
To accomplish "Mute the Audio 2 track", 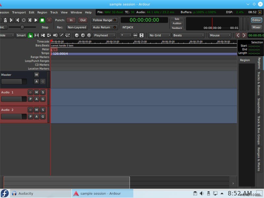I will (x=37, y=110).
